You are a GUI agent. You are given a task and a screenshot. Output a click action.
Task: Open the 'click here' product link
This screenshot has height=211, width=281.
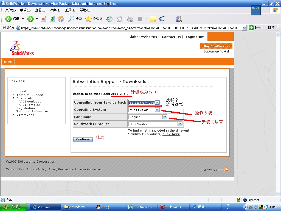[x=171, y=134]
